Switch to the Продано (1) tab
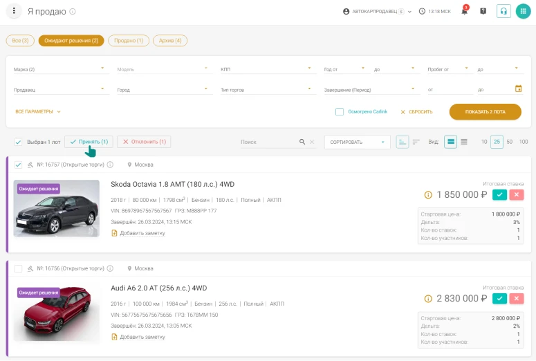 (129, 41)
